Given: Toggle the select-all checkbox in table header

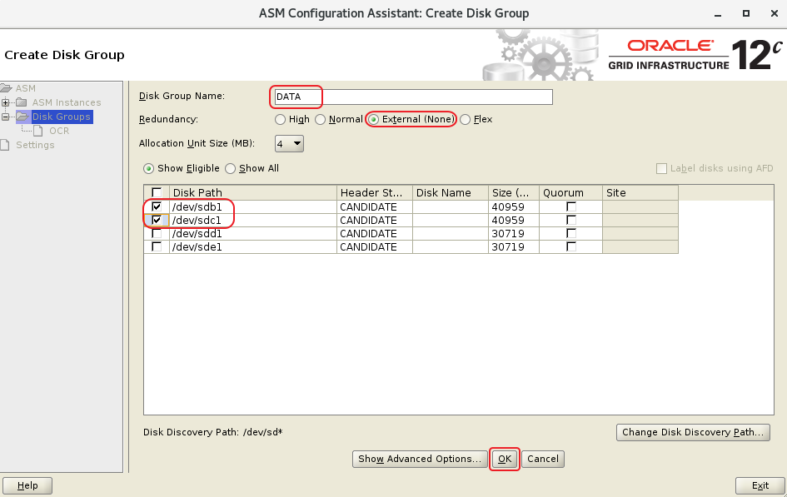Looking at the screenshot, I should (x=157, y=193).
